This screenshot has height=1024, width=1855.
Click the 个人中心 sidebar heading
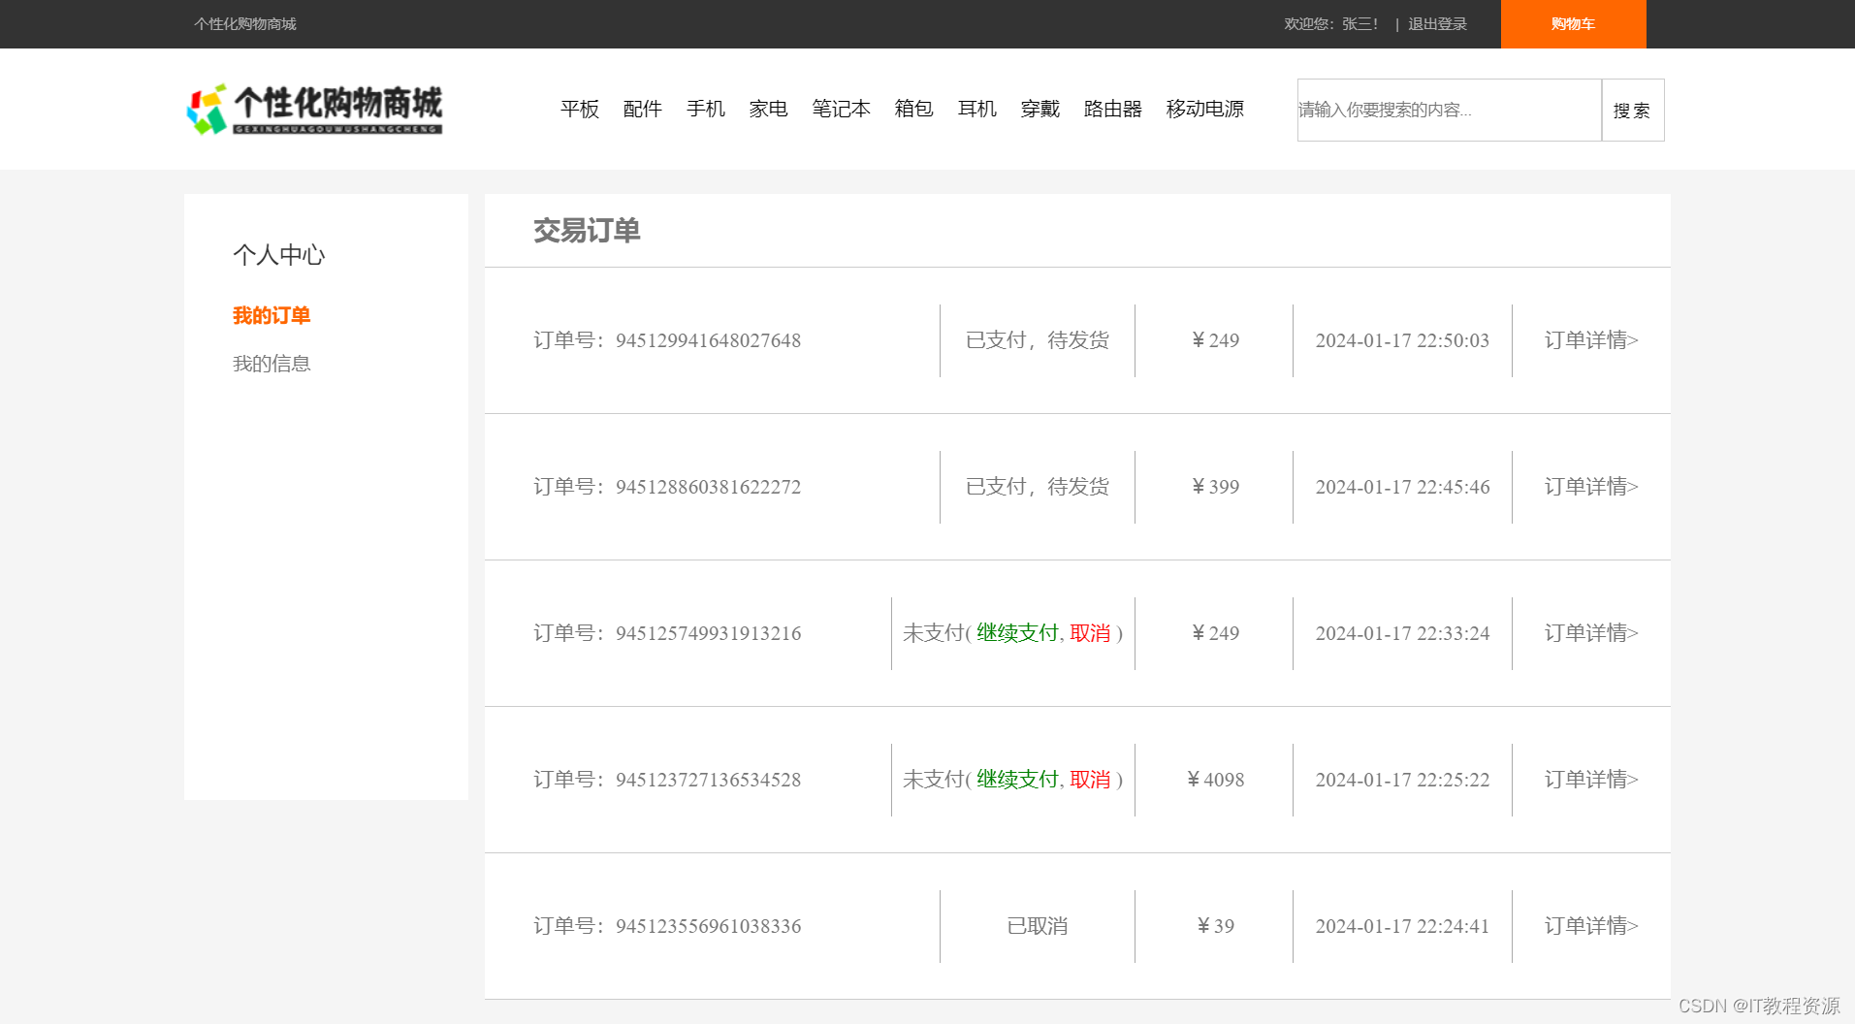279,255
